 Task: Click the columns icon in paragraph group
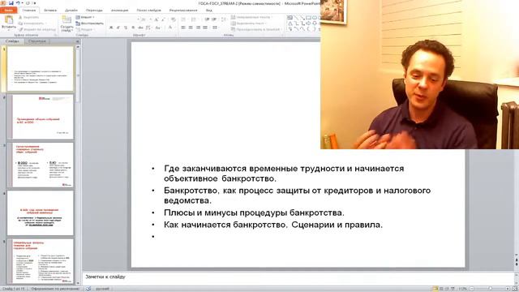tap(215, 28)
